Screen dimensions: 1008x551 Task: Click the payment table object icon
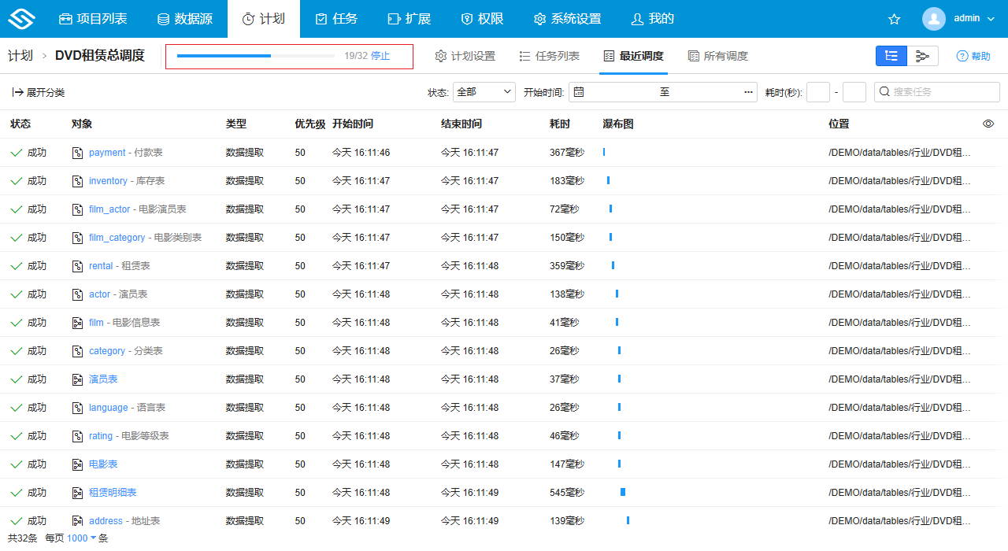[x=77, y=153]
